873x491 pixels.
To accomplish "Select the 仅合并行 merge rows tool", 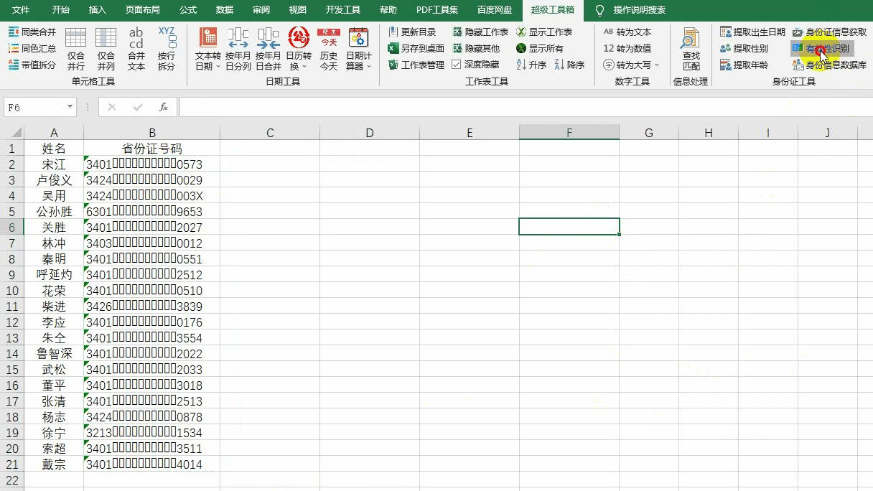I will pos(76,49).
